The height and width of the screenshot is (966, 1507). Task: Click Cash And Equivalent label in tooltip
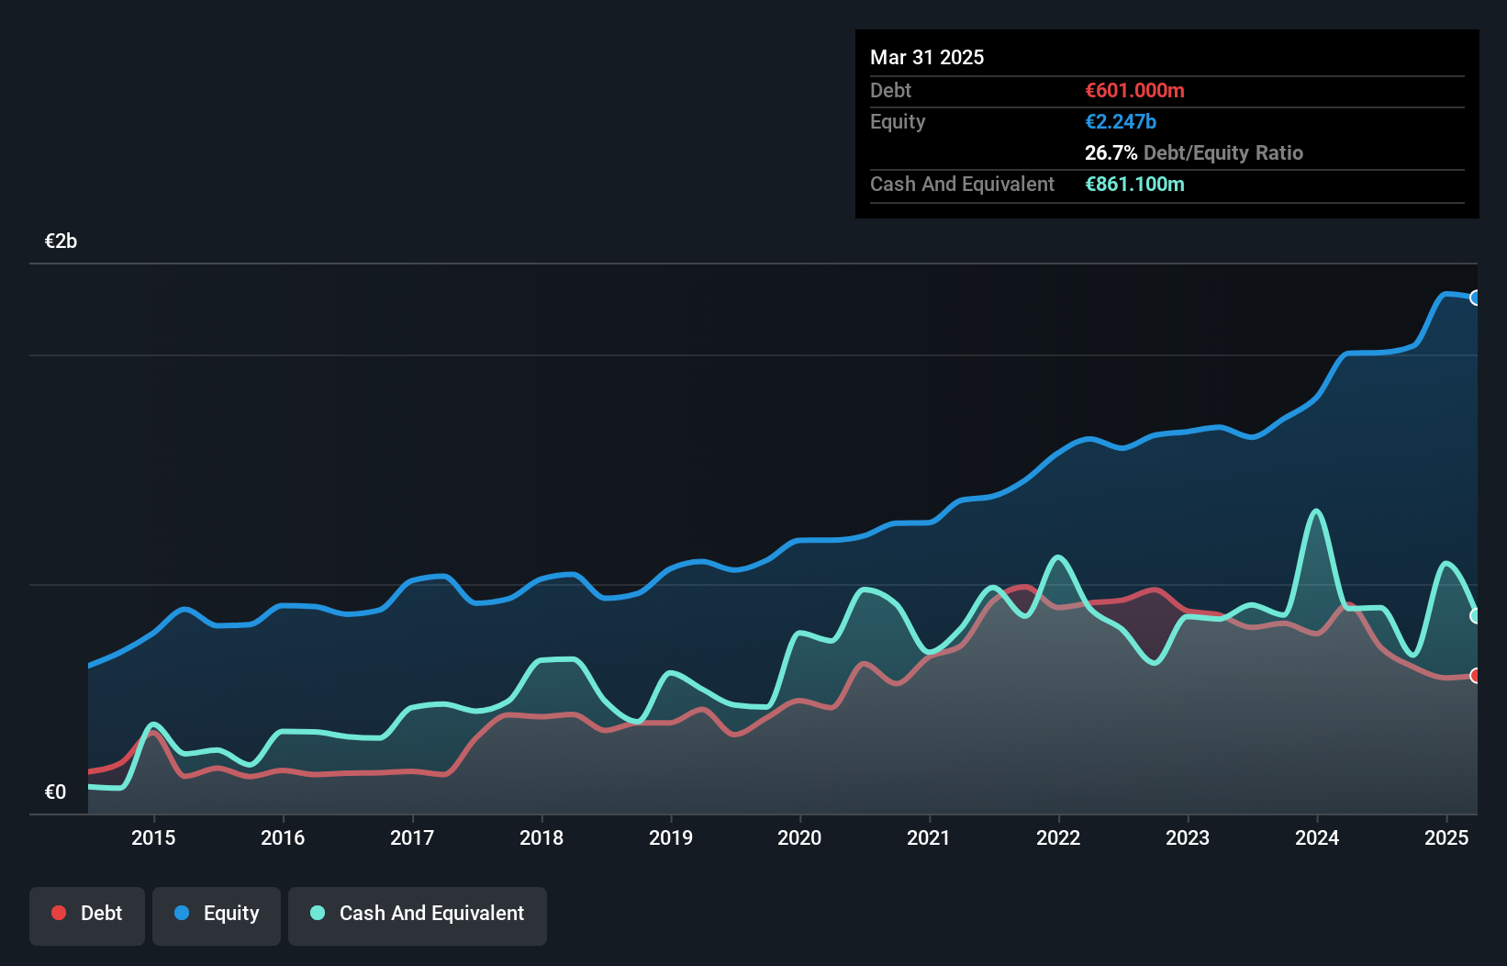coord(963,184)
